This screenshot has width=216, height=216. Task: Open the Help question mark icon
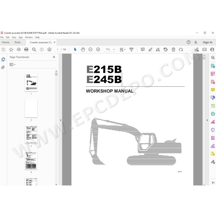[189, 42]
